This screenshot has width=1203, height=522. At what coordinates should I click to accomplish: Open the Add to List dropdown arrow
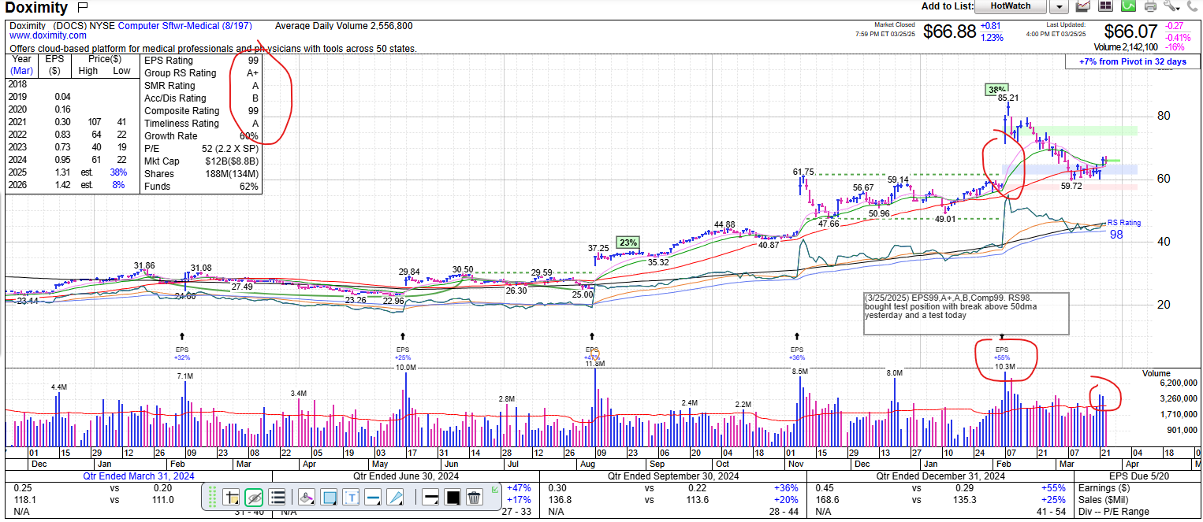pos(1058,6)
